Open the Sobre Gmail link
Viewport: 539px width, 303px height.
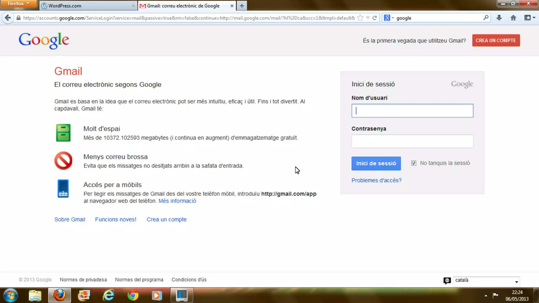70,219
